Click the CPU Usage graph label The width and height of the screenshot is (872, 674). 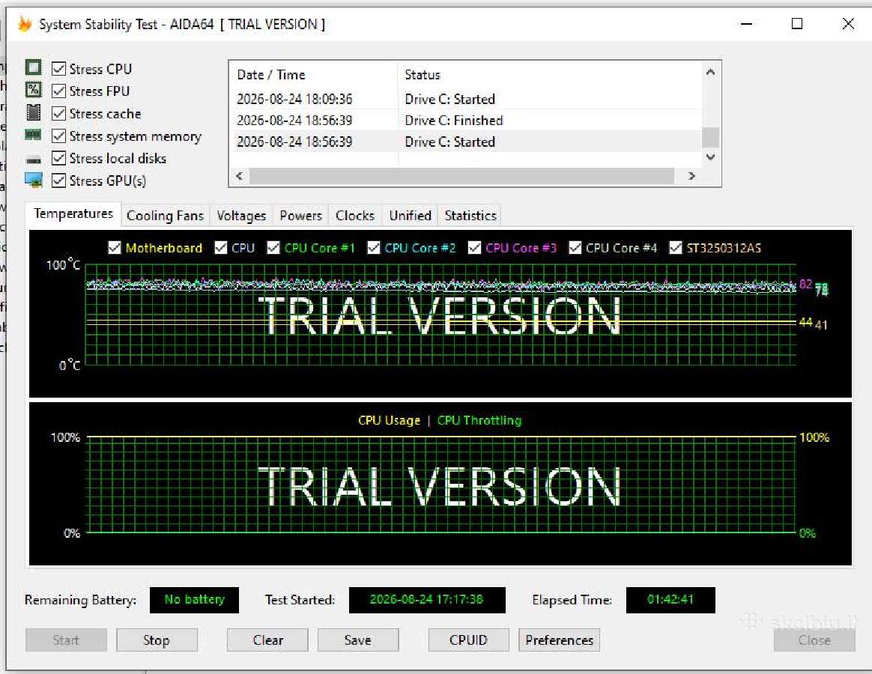point(389,420)
